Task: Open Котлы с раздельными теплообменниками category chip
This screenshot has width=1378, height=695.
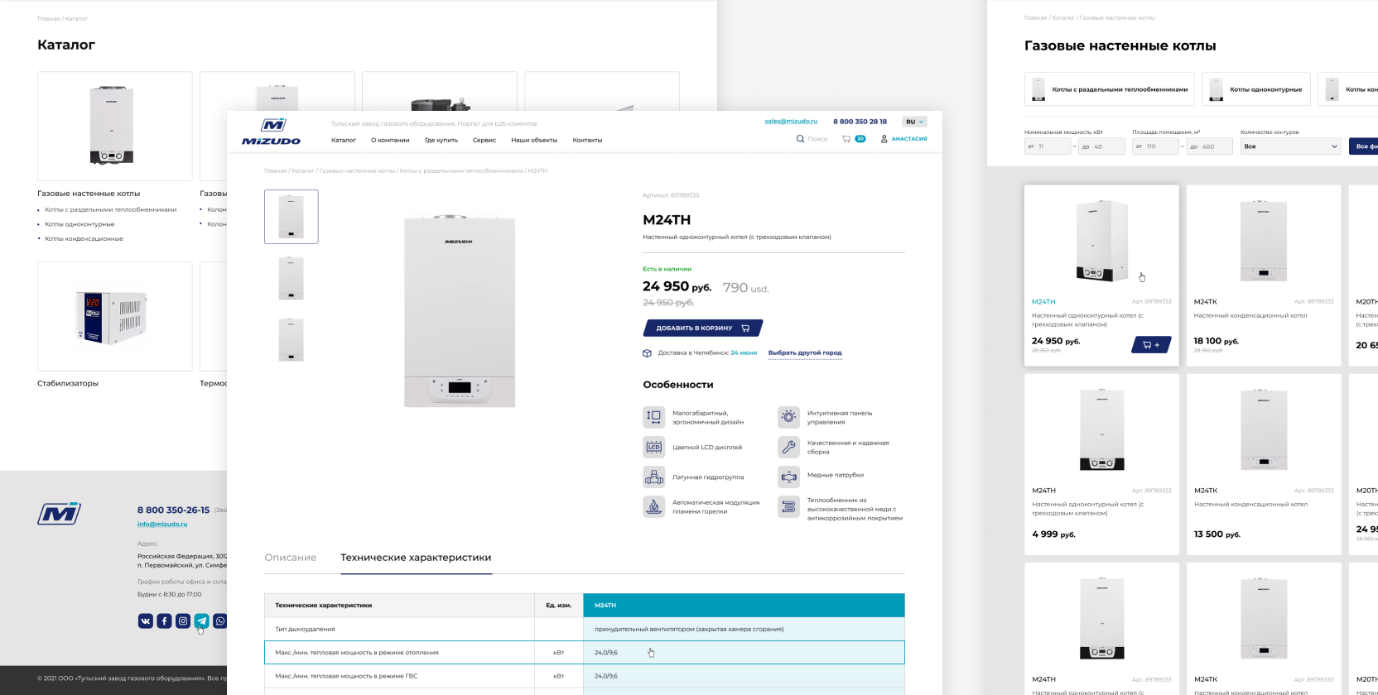Action: tap(1110, 89)
